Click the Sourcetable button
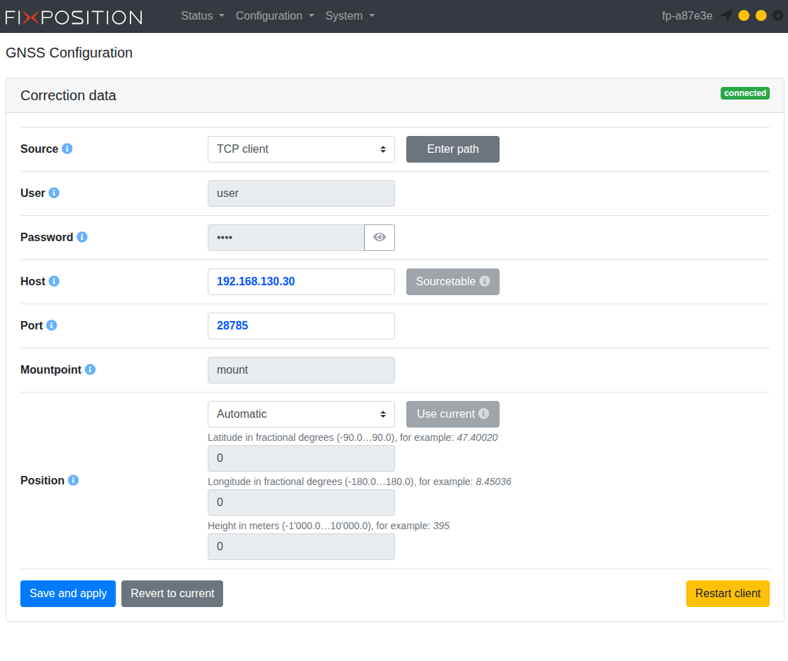The height and width of the screenshot is (661, 788). [453, 282]
